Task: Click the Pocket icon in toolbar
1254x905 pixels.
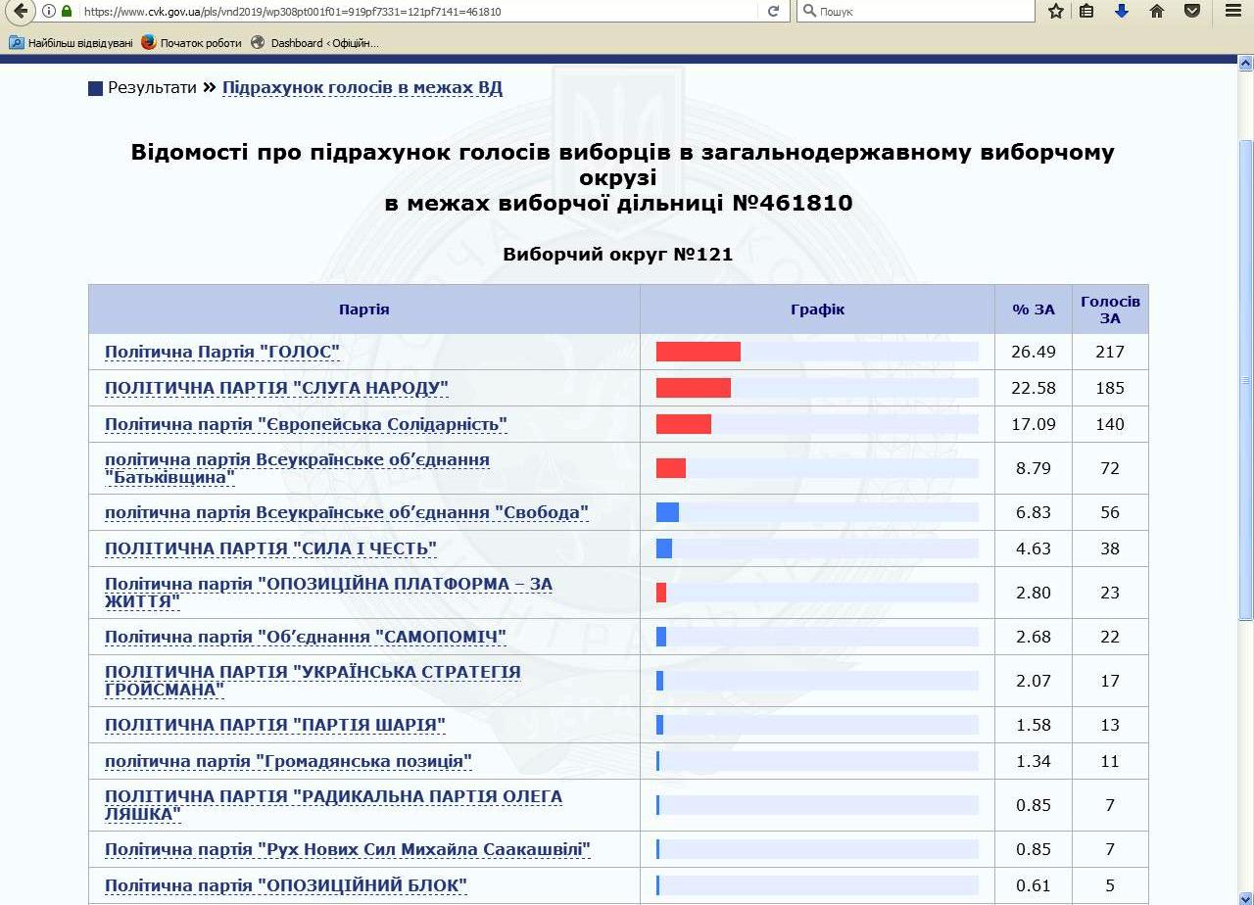Action: tap(1192, 12)
